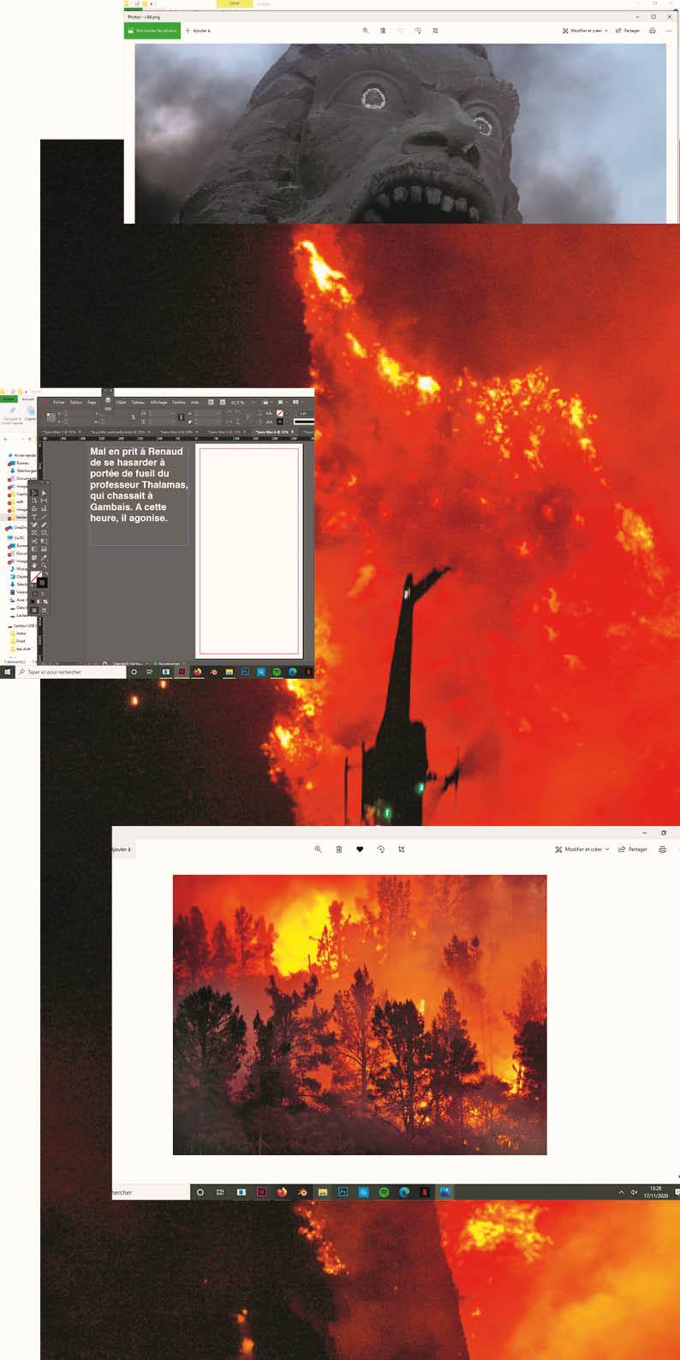Viewport: 680px width, 1360px height.
Task: Expand "Modifier et créer" in the top Photos window
Action: click(x=585, y=31)
